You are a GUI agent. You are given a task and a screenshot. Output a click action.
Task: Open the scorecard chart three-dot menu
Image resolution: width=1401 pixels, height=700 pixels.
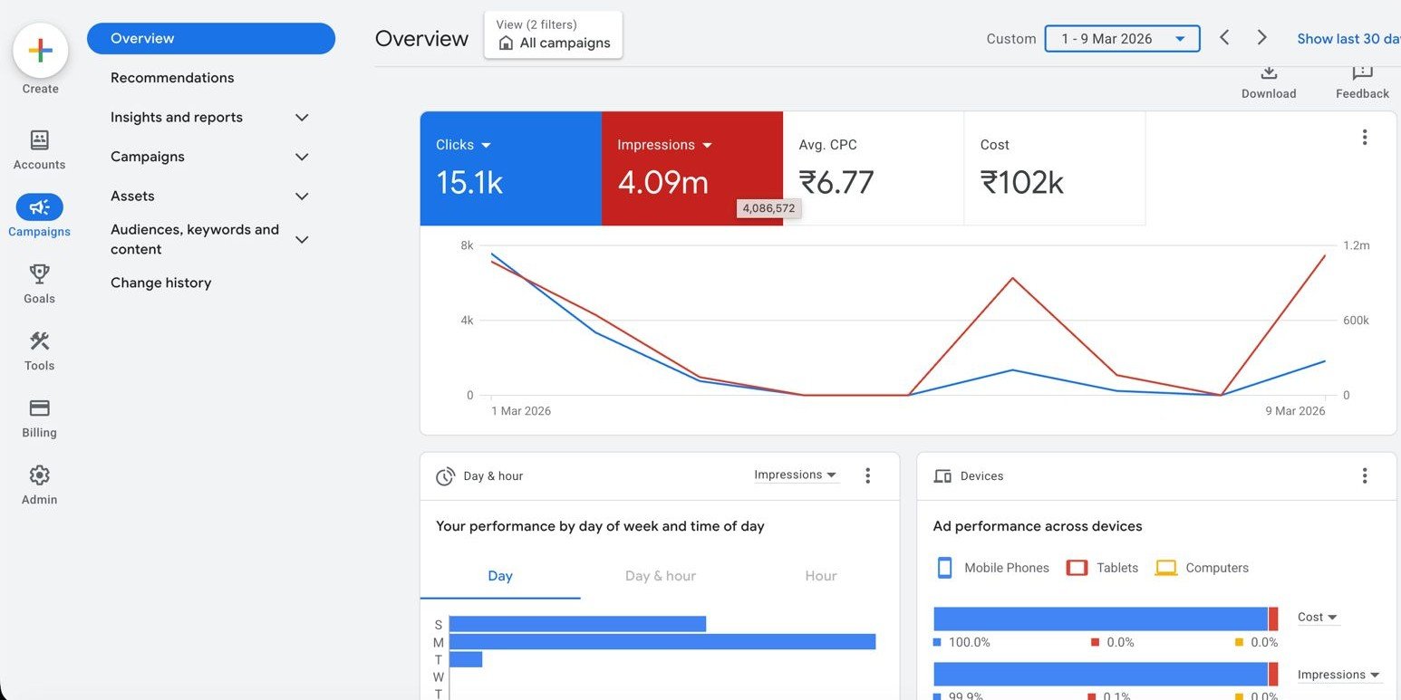click(1364, 138)
